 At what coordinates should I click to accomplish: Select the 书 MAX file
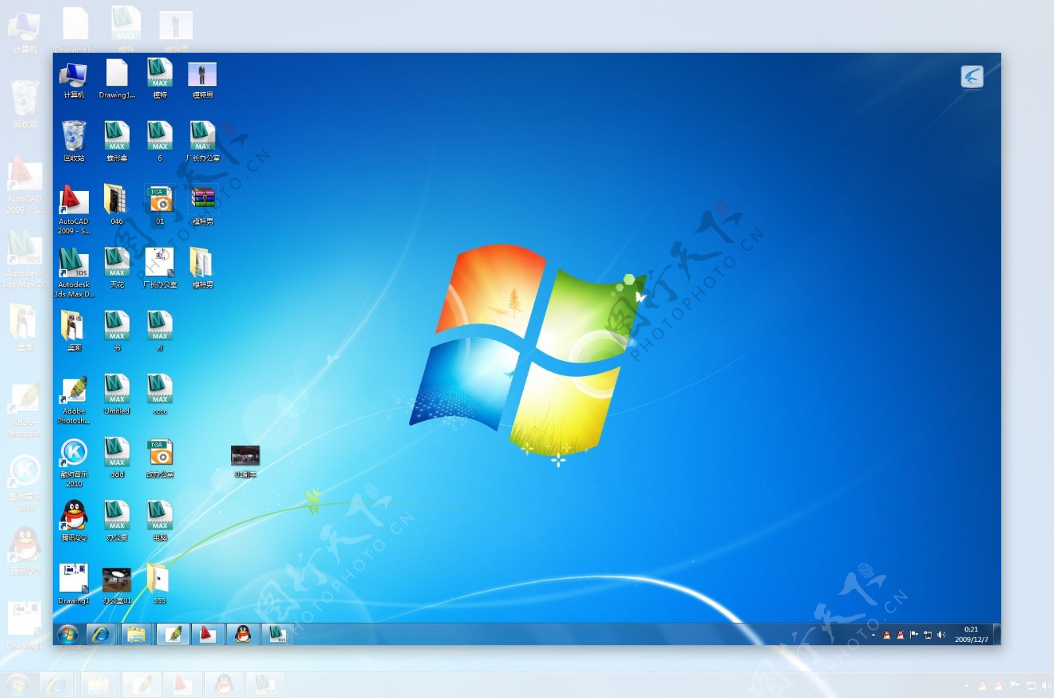coord(117,331)
